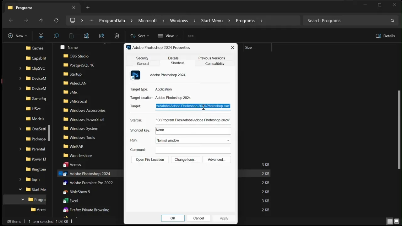402x226 pixels.
Task: Switch to the General tab
Action: (143, 63)
